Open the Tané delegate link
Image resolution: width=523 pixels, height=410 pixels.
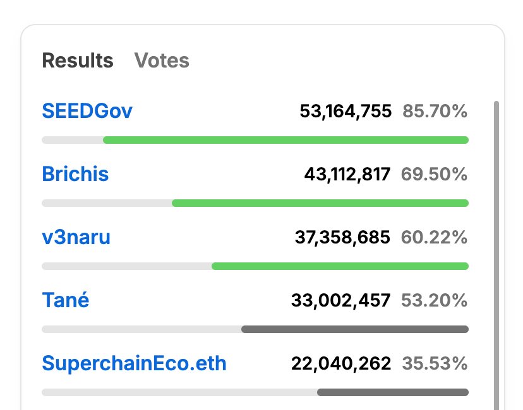point(66,300)
